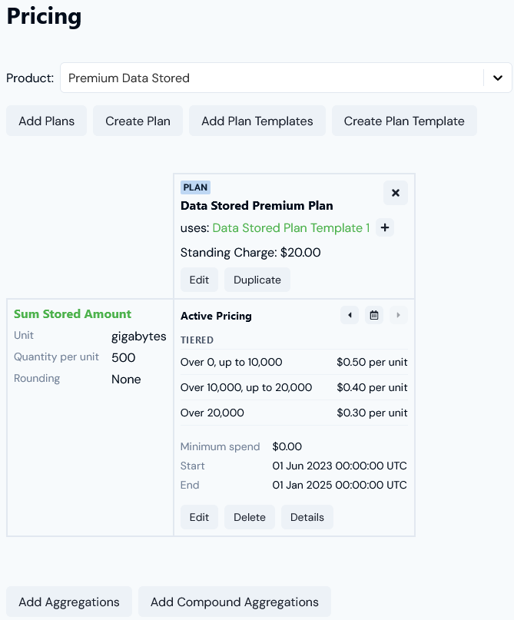Delete the Active Pricing entry
The image size is (514, 620).
[249, 517]
